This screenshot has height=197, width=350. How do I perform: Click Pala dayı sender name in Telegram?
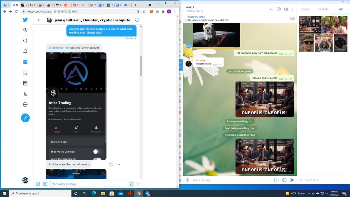tap(201, 60)
